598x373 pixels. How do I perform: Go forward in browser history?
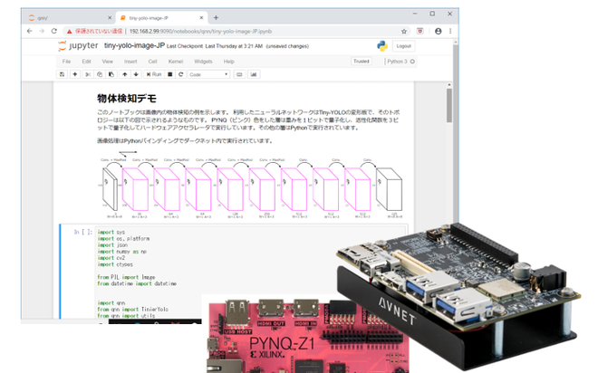42,32
